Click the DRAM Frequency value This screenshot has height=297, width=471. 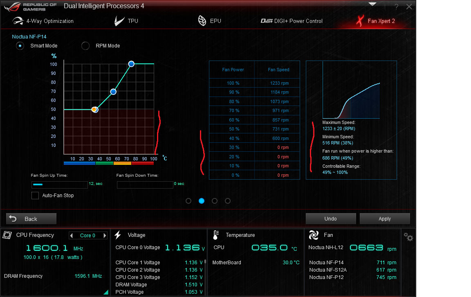click(88, 276)
